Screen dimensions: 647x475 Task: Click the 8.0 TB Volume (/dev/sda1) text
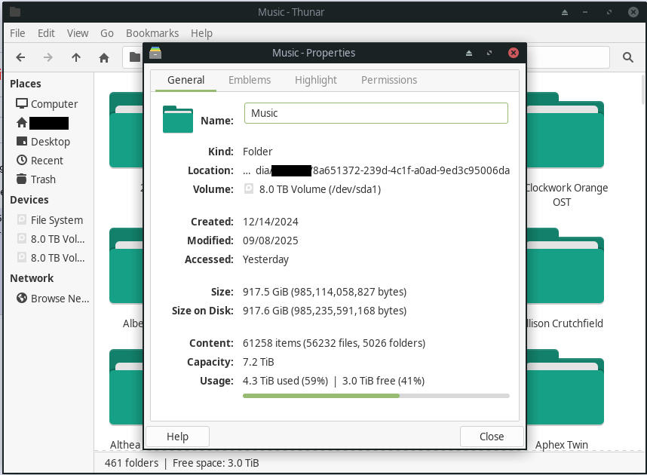(320, 189)
